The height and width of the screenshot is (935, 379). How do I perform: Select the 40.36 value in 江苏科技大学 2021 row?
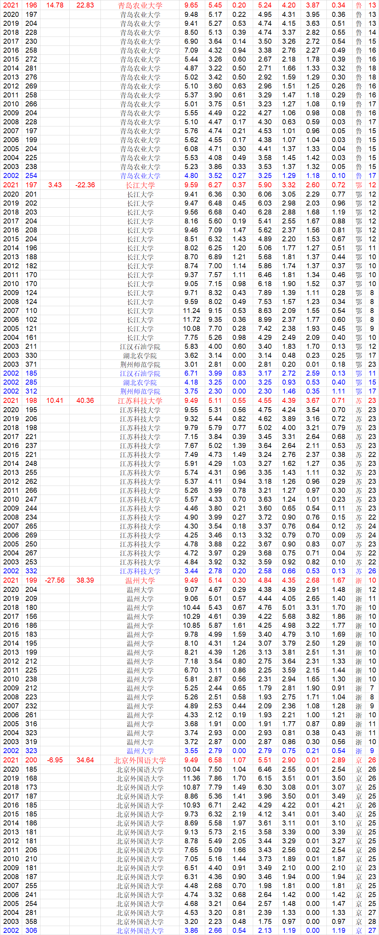pyautogui.click(x=85, y=400)
